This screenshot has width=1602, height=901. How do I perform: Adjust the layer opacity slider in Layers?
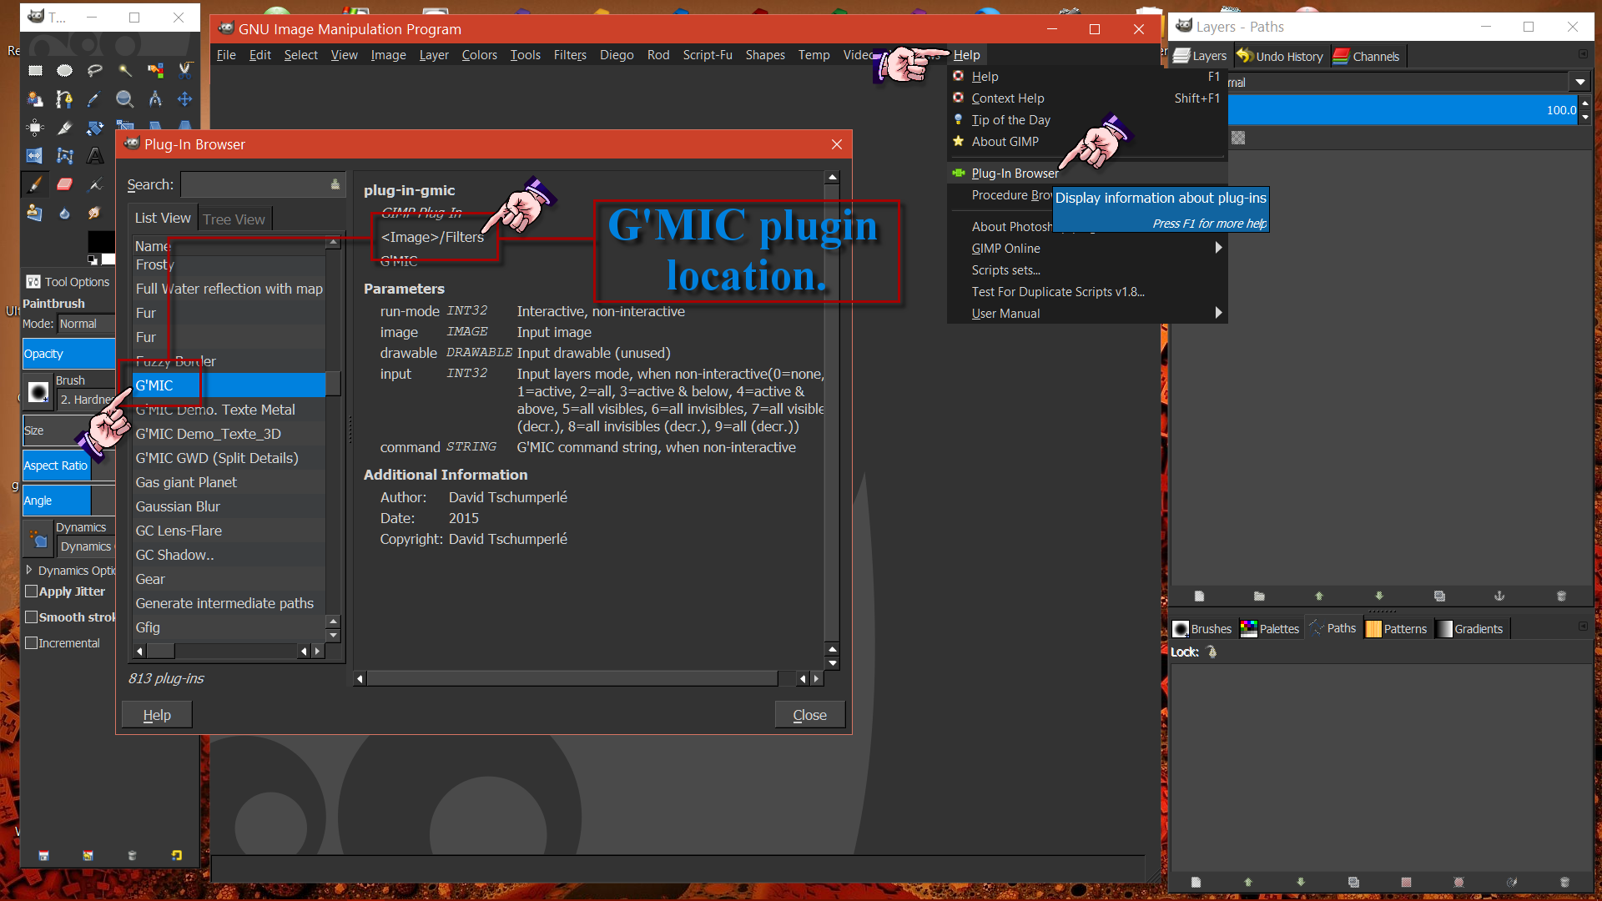[1403, 109]
